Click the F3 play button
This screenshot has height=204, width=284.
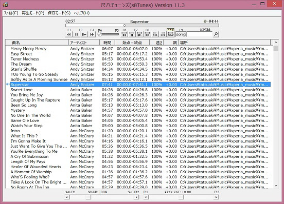84,34
